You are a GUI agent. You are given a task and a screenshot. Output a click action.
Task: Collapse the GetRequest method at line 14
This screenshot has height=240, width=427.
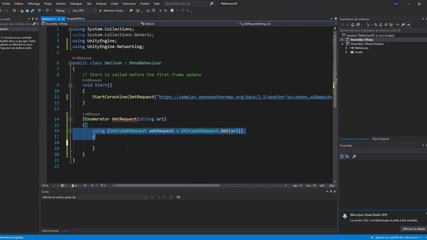pyautogui.click(x=70, y=119)
